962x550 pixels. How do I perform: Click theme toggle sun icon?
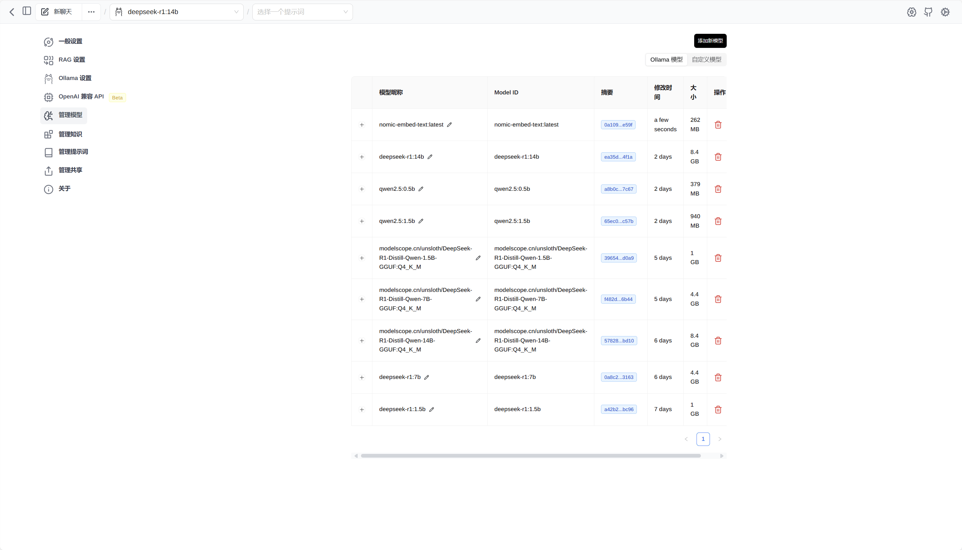point(945,12)
